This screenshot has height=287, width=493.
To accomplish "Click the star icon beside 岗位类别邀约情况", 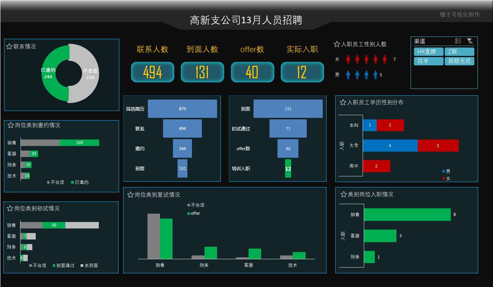I will pos(11,125).
